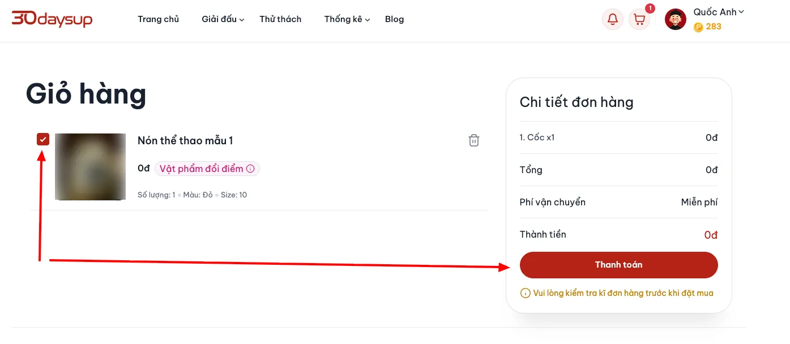Click the info icon beside Vật phẩm đổi điểm
Screen dimensions: 790x344
tap(250, 169)
